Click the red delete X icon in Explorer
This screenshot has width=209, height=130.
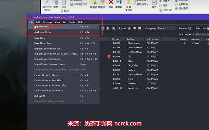111,2
